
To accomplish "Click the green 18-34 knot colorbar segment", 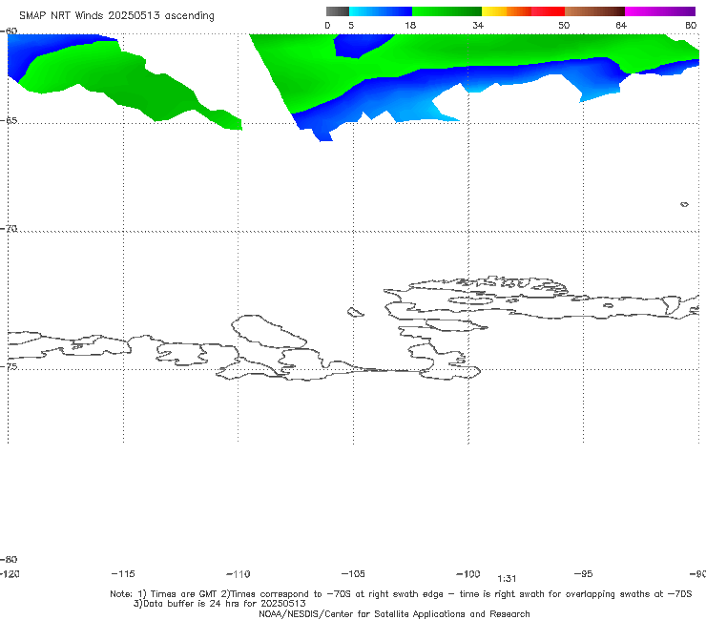I will tap(446, 11).
